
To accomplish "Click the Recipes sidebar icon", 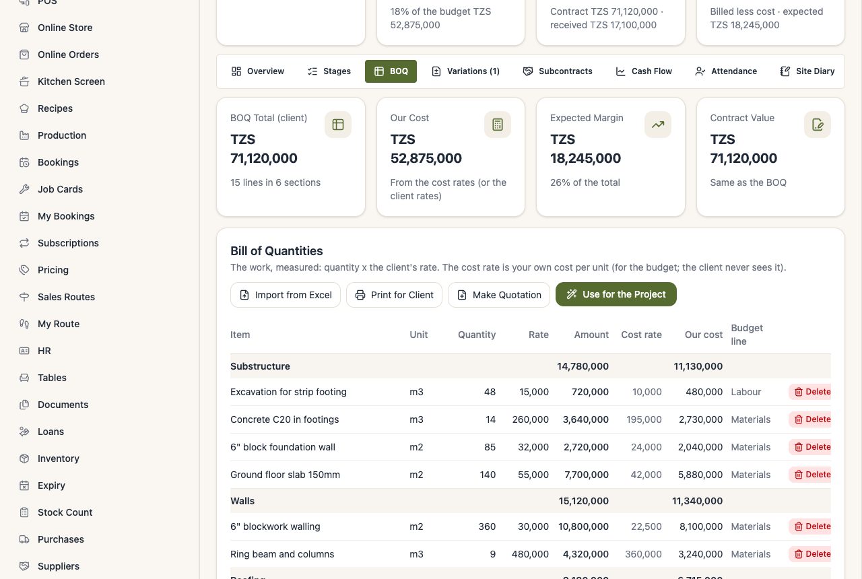I will coord(24,108).
